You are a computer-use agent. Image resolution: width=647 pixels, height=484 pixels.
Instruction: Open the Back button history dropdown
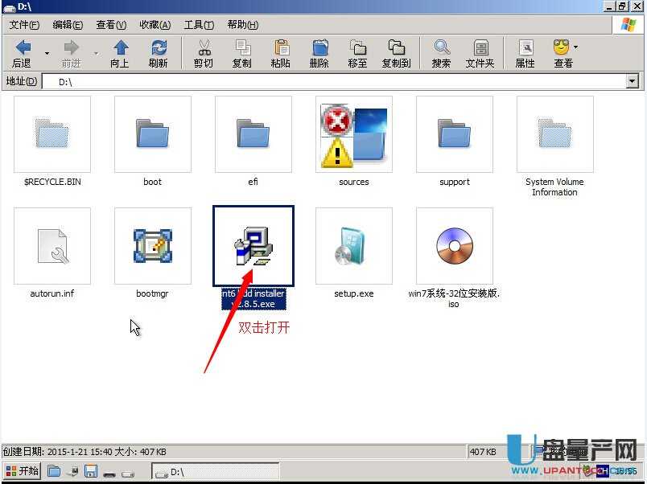(x=47, y=53)
